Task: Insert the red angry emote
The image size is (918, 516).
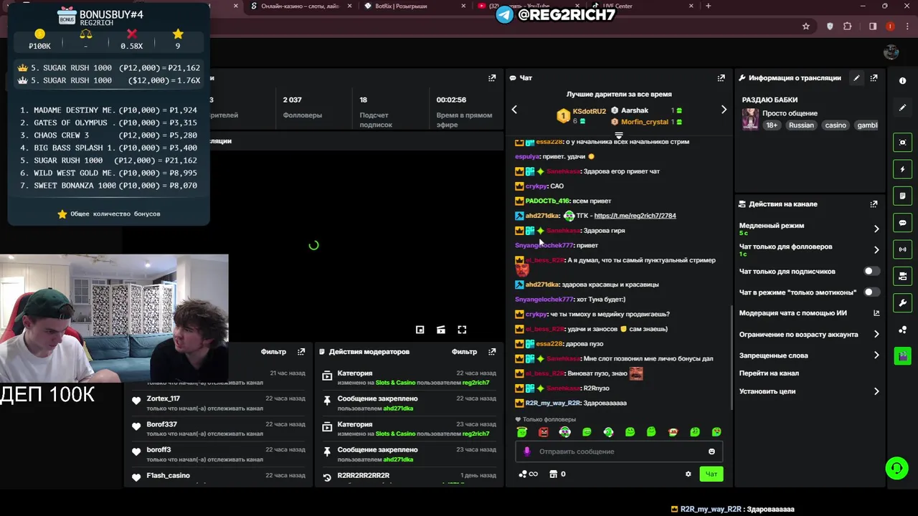Action: click(x=544, y=432)
